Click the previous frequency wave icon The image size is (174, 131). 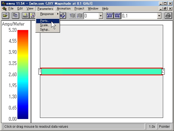[x=110, y=16]
